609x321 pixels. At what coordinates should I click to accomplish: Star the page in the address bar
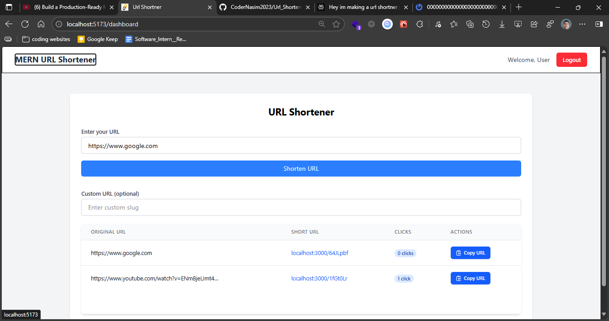[336, 25]
